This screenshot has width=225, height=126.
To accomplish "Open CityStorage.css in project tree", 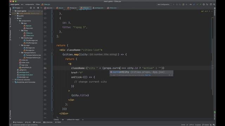I will click(31, 41).
